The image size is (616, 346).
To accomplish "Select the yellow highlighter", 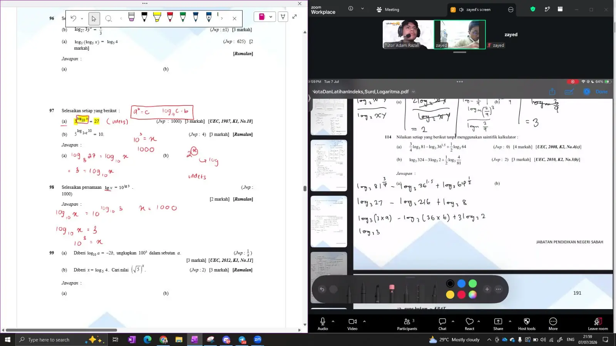I will pos(157,17).
